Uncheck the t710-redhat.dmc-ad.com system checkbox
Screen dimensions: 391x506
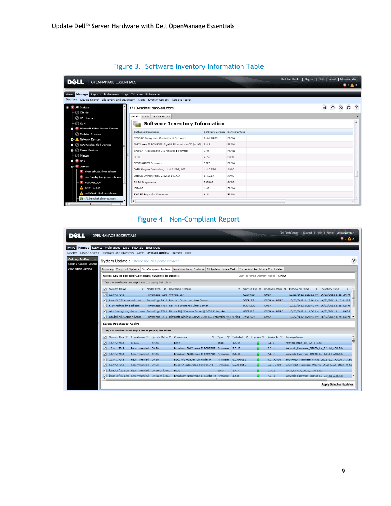click(x=105, y=306)
